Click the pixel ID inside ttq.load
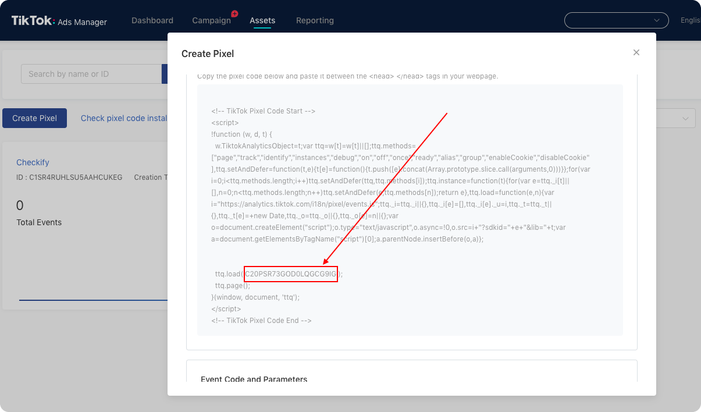Image resolution: width=701 pixels, height=412 pixels. click(x=291, y=274)
